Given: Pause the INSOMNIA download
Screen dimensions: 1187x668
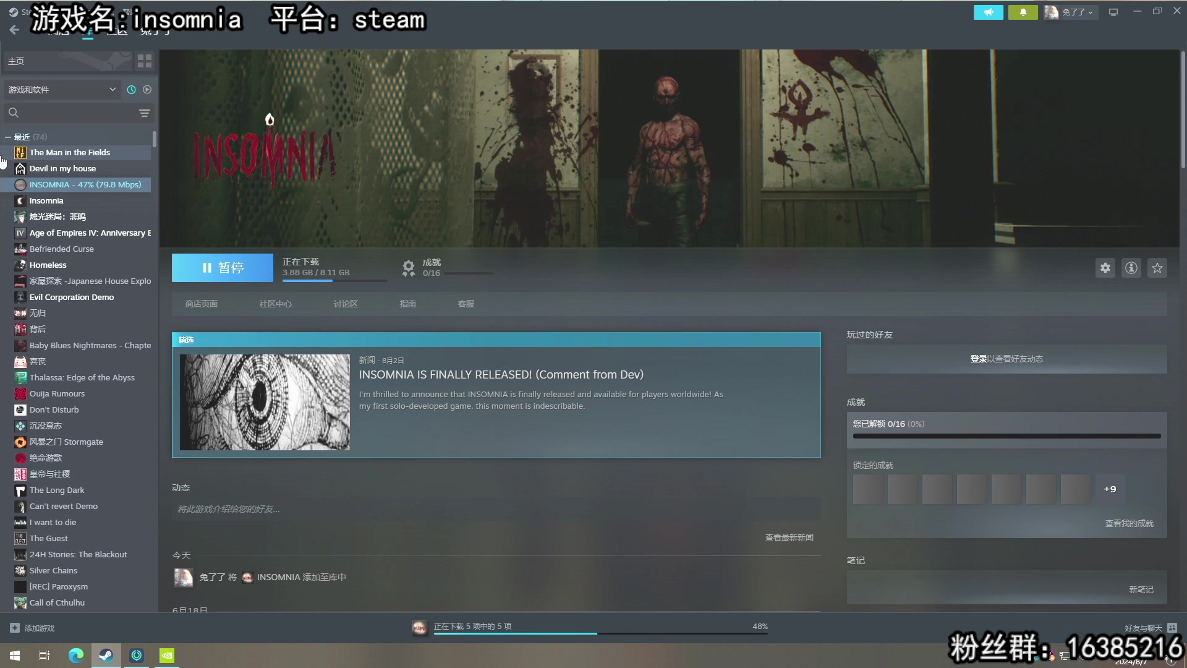Looking at the screenshot, I should coord(223,268).
